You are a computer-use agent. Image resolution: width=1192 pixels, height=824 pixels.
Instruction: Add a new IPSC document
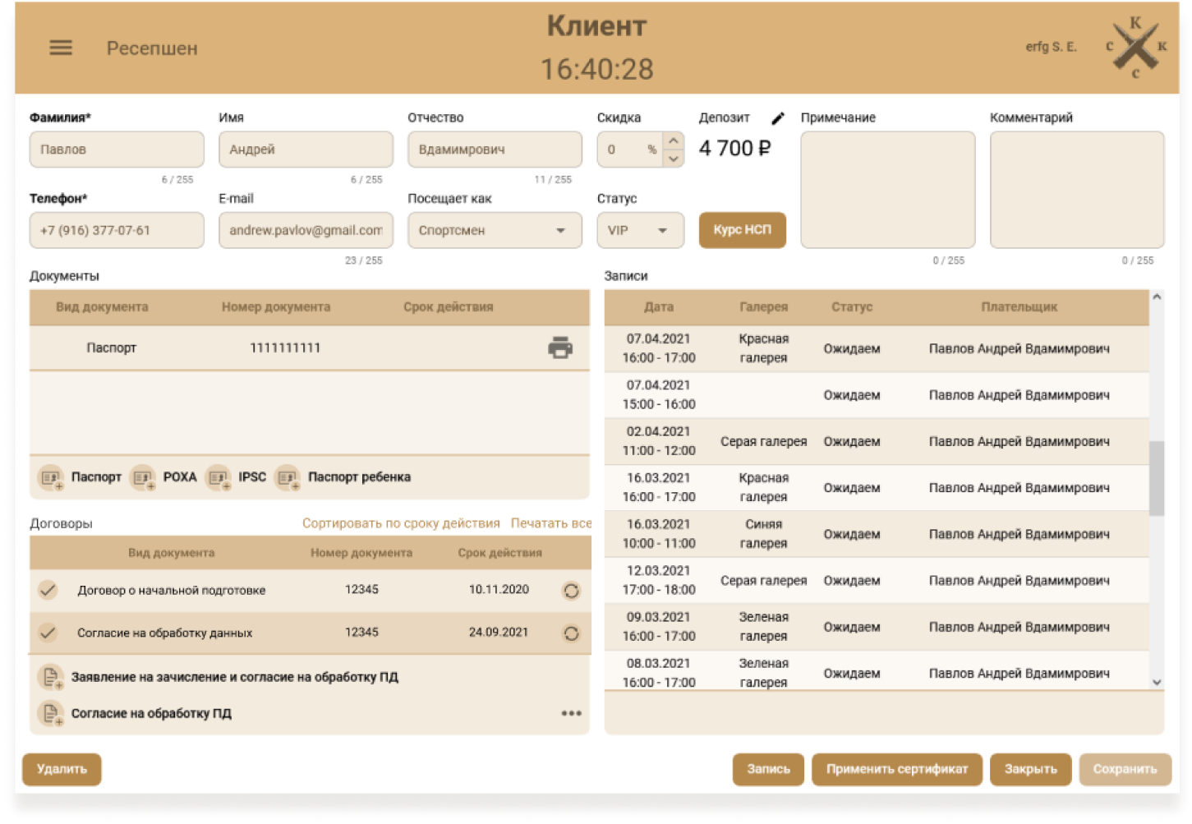click(219, 477)
